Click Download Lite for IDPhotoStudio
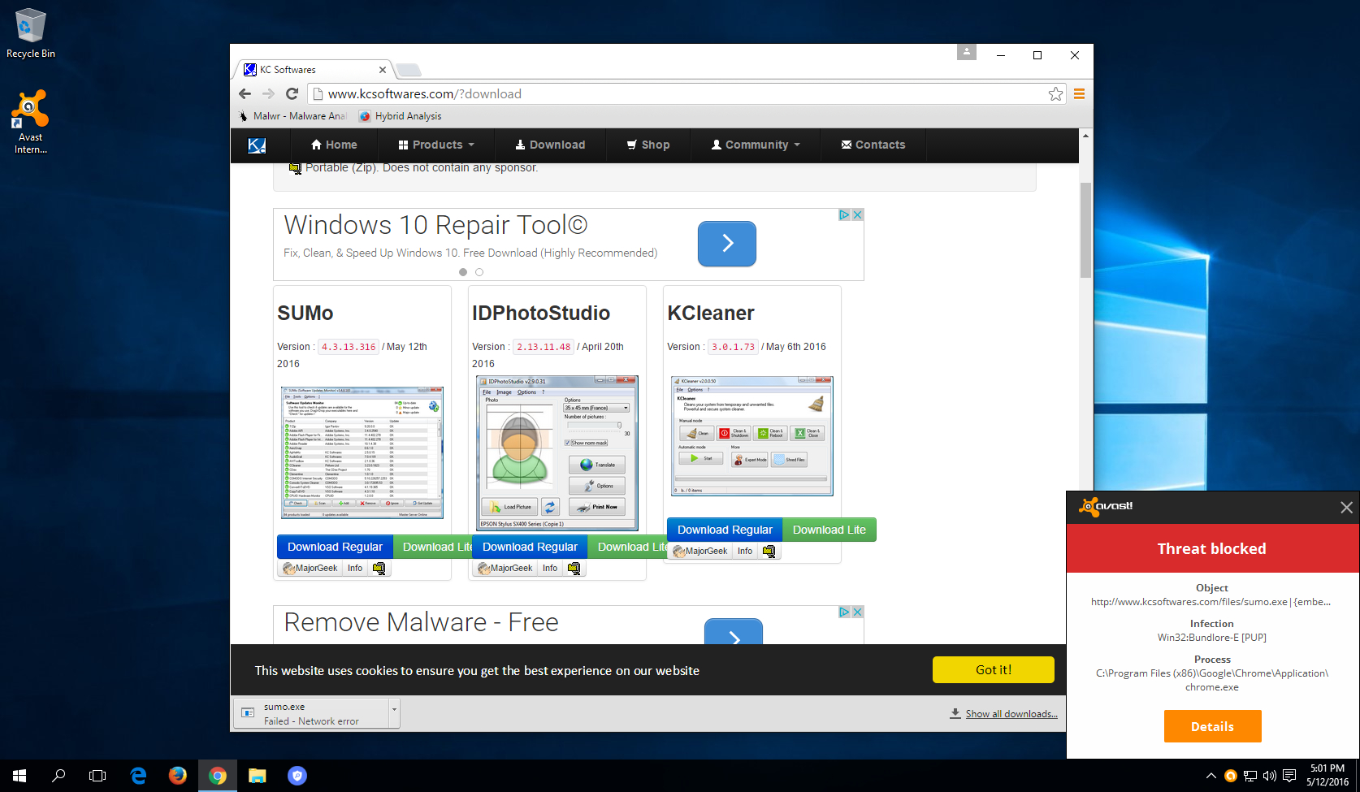Viewport: 1360px width, 792px height. [x=627, y=547]
